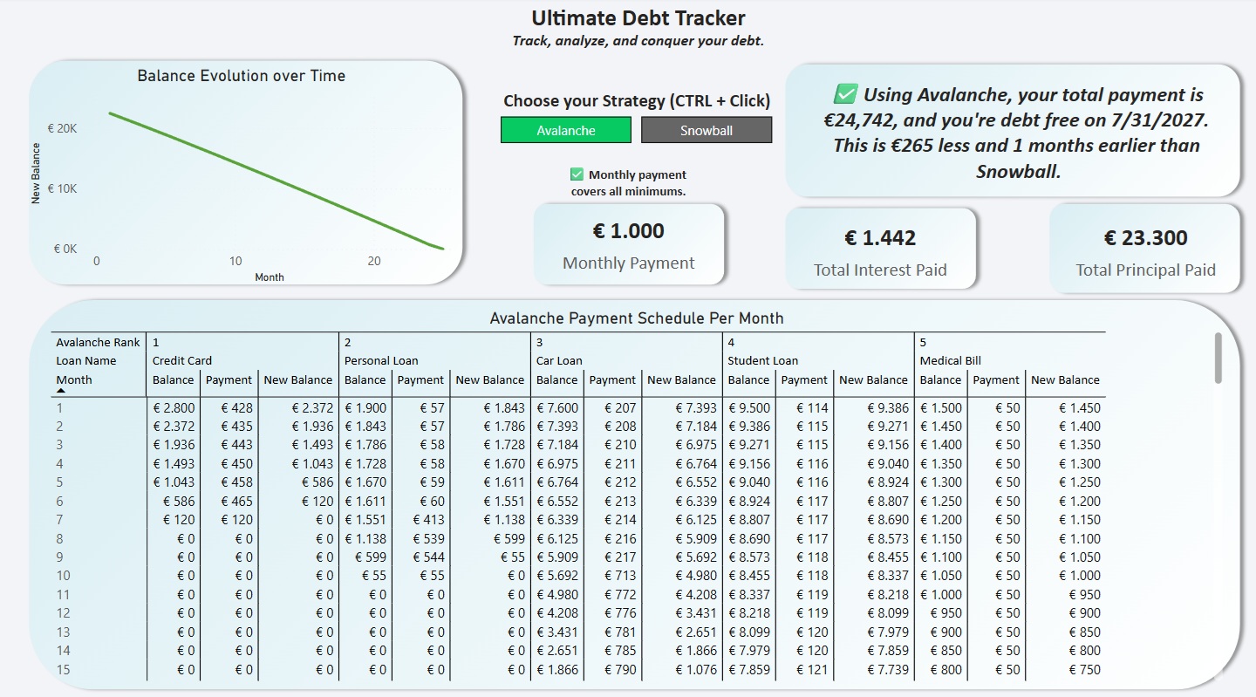Click the € 1.900 Personal Loan balance cell
The height and width of the screenshot is (697, 1256).
pyautogui.click(x=366, y=407)
